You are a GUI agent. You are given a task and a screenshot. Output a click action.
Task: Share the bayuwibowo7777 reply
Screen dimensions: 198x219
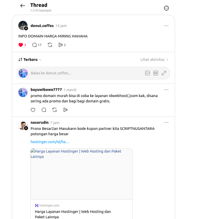[x=65, y=110]
